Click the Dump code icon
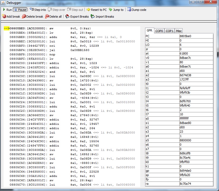219x191 pixels. click(x=129, y=10)
